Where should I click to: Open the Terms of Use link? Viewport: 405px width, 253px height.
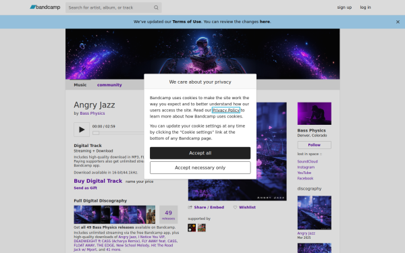[187, 22]
